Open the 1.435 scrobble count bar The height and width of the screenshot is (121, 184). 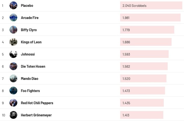click(142, 103)
